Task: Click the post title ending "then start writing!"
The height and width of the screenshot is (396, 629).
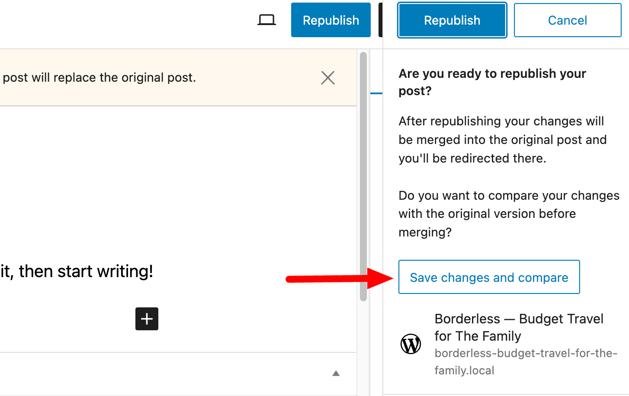Action: (77, 271)
